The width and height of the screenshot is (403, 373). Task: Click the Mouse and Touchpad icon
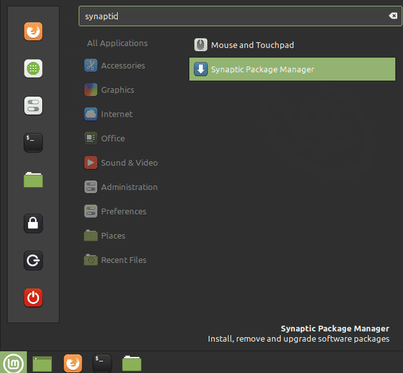[x=200, y=45]
